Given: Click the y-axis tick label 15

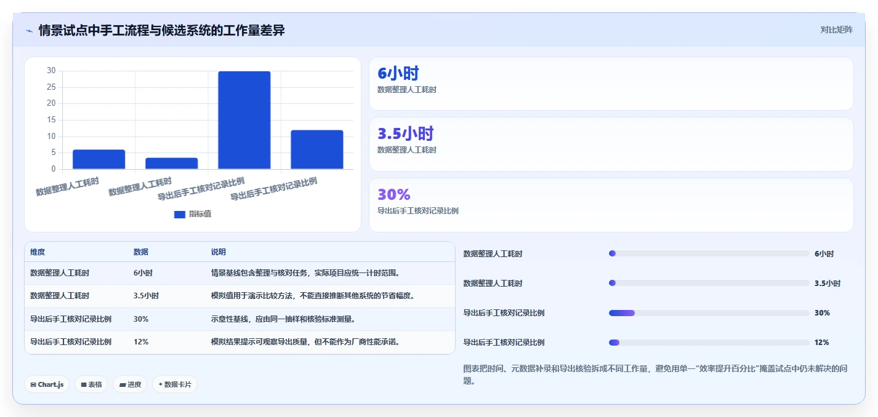Looking at the screenshot, I should point(51,120).
